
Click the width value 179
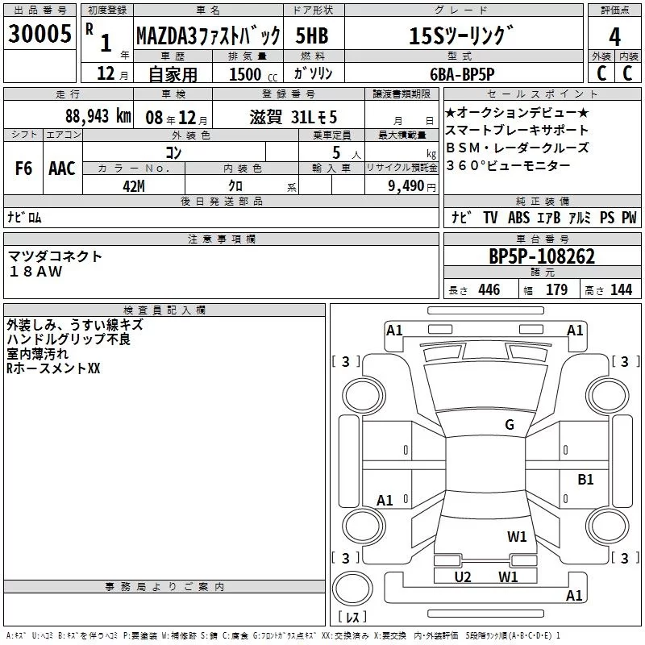(556, 289)
